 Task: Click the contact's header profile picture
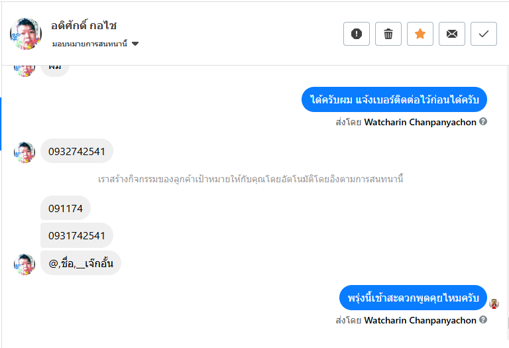[26, 34]
